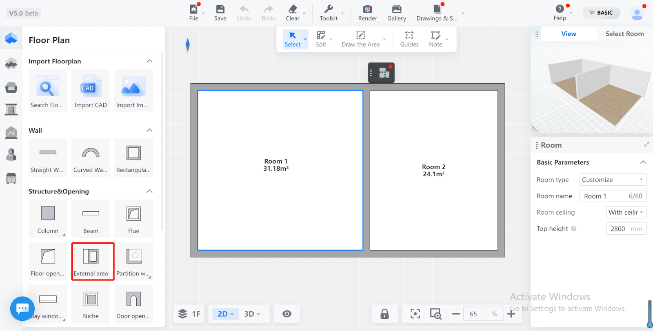Image resolution: width=653 pixels, height=331 pixels.
Task: Toggle the eye visibility button
Action: (287, 314)
